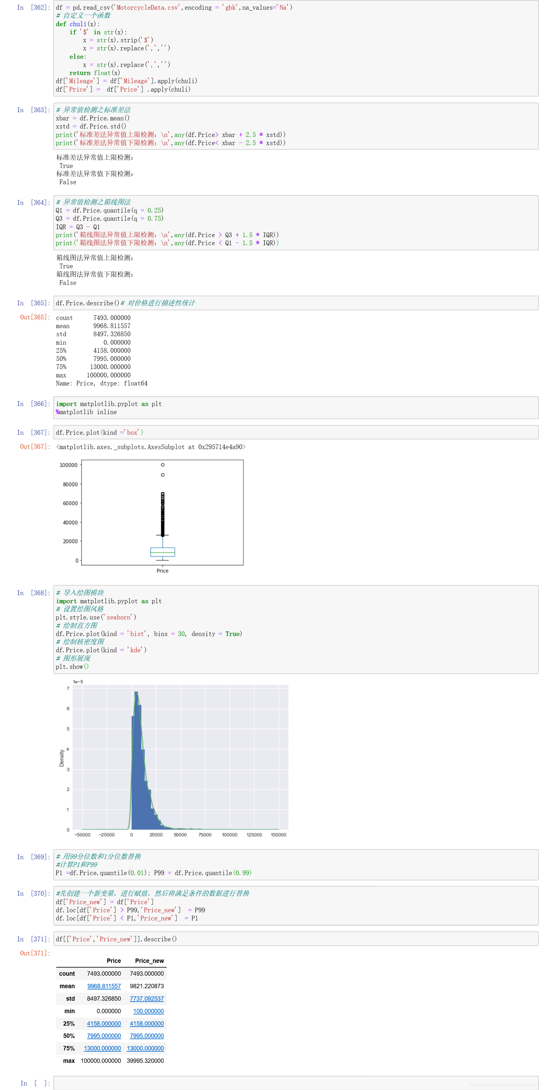Screen dimensions: 544x1090
Task: Click the 4158.000000 link in Price_new column
Action: point(147,1023)
